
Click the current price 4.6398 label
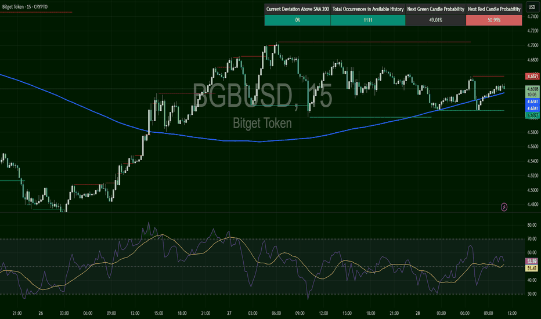pos(532,89)
